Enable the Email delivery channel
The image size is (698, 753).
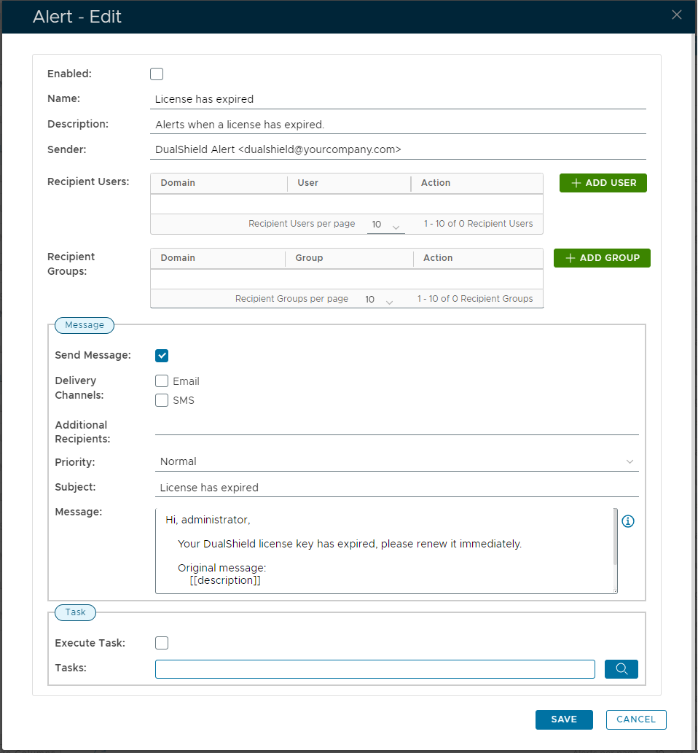(162, 381)
